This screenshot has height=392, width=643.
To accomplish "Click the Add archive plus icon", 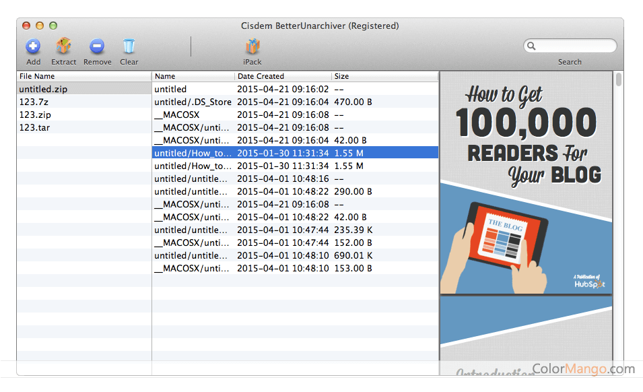I will click(x=33, y=46).
